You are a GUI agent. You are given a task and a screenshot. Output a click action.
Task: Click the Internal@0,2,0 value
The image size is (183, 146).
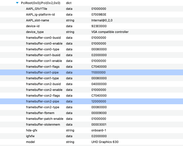[102, 20]
